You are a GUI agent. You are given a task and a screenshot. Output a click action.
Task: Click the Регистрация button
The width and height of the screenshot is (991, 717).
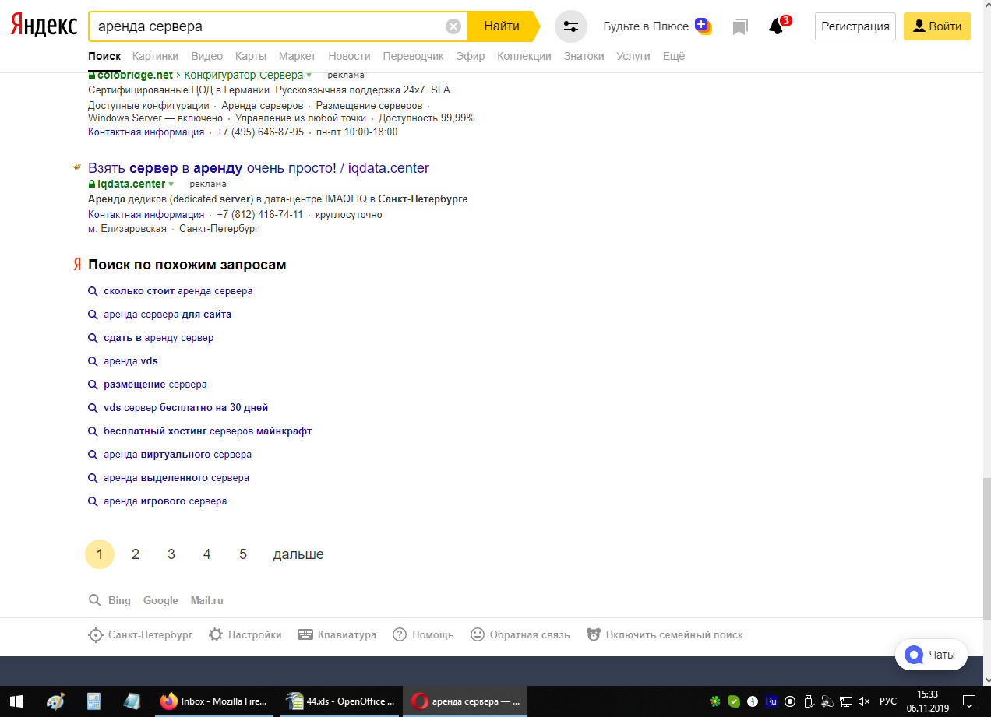[855, 26]
